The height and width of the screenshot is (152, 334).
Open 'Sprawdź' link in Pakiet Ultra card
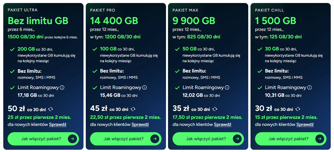click(58, 124)
